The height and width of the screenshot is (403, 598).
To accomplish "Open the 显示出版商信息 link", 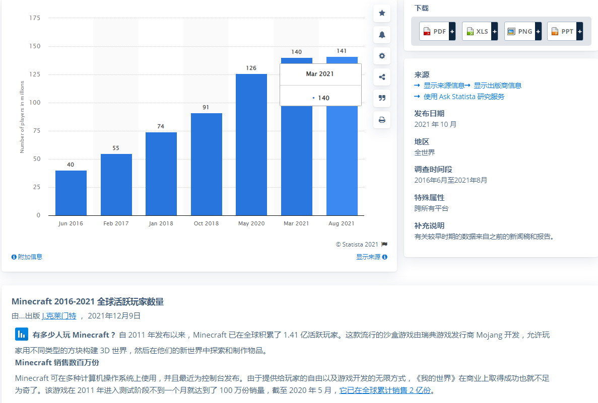I will 497,86.
